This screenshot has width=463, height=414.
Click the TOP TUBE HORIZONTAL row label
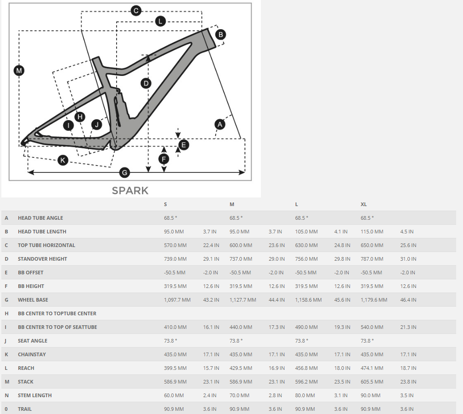point(46,245)
